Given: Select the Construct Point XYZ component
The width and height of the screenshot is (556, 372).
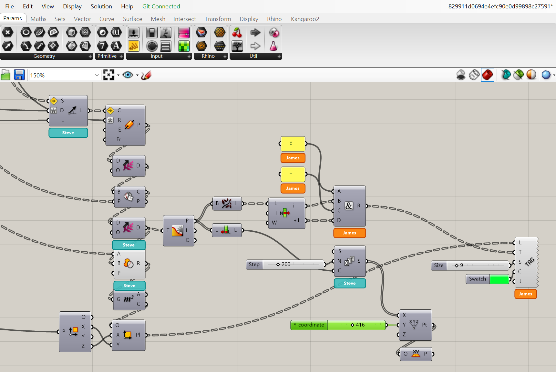Looking at the screenshot, I should click(416, 325).
